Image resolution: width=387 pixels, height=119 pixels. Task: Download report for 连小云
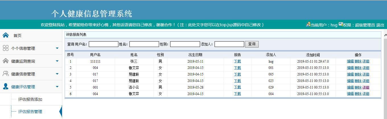tap(237, 87)
